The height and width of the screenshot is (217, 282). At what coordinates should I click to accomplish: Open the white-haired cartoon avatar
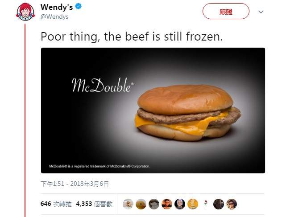[180, 204]
